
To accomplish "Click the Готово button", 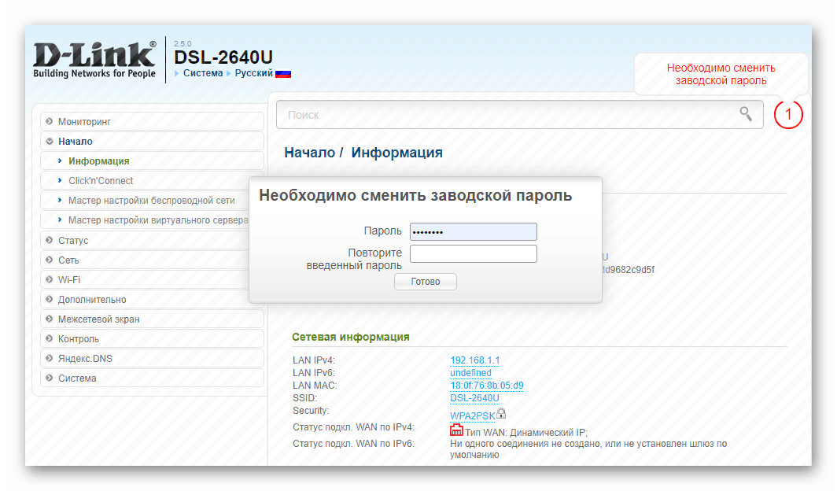I will pyautogui.click(x=426, y=282).
